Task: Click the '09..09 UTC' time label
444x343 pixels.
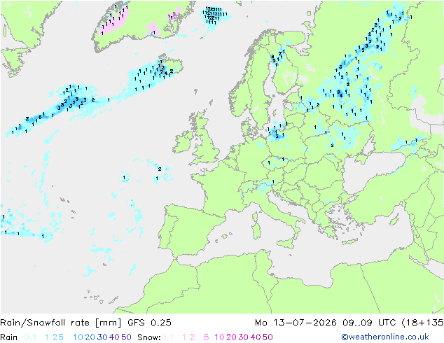Action: (369, 323)
